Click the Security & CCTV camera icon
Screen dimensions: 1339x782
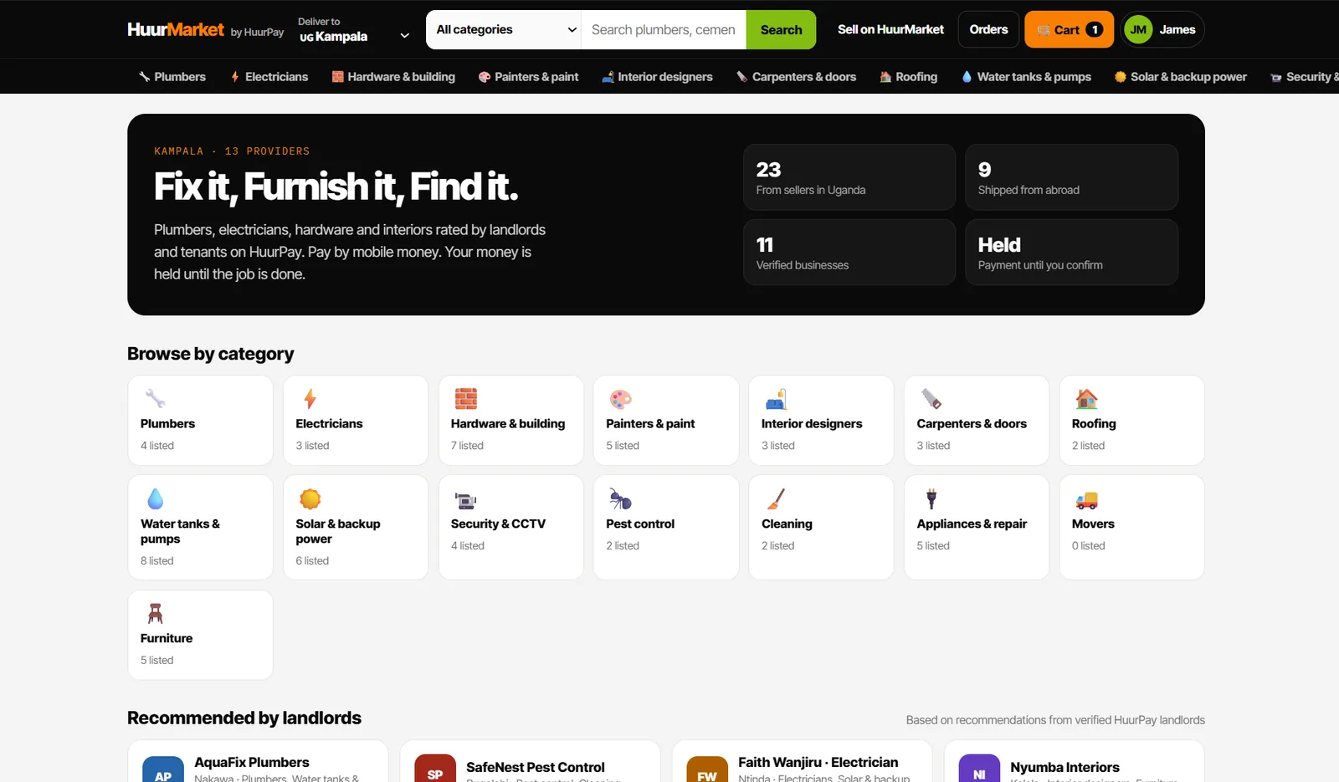pos(465,500)
